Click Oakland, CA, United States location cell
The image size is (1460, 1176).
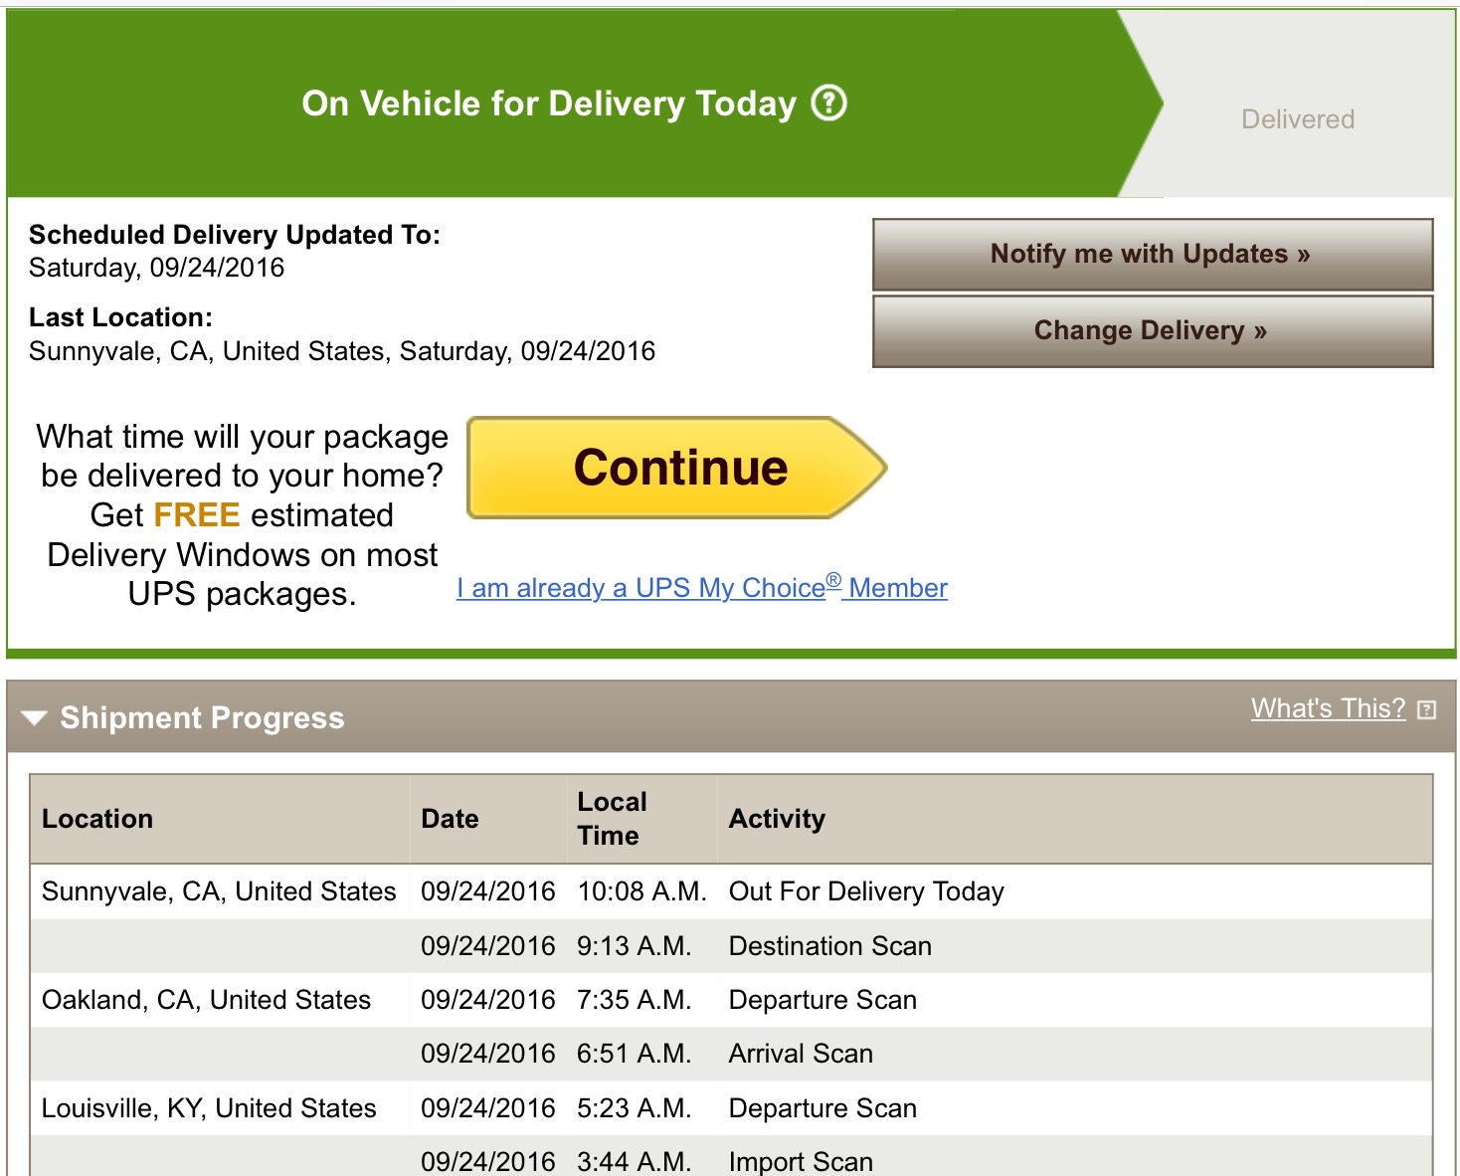pyautogui.click(x=206, y=1000)
